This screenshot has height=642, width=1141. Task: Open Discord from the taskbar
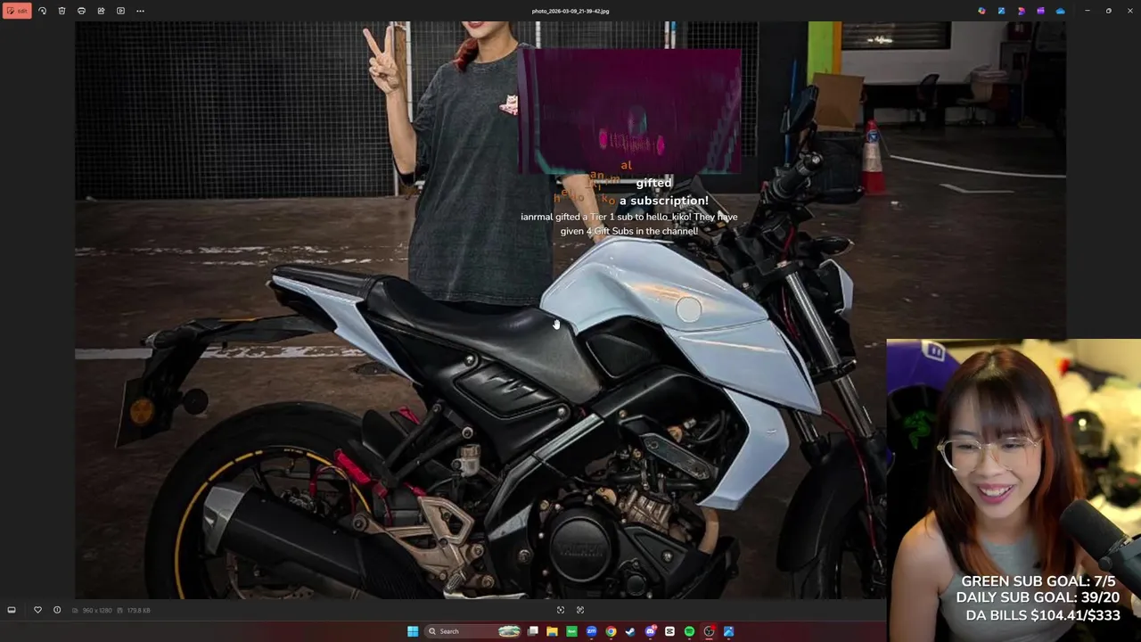click(651, 631)
